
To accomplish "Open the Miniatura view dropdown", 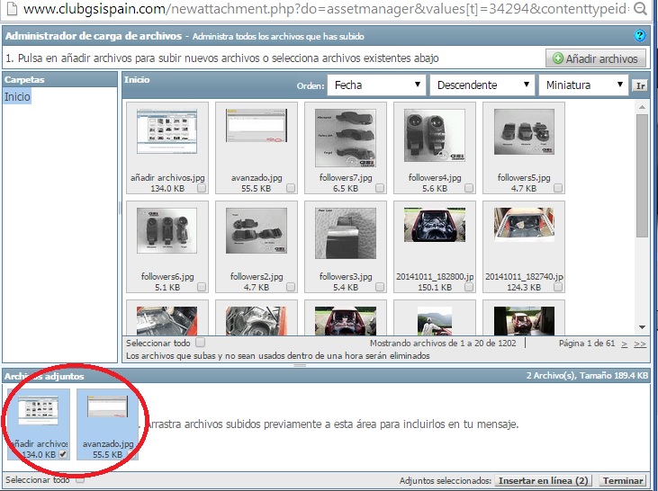I will pyautogui.click(x=581, y=85).
